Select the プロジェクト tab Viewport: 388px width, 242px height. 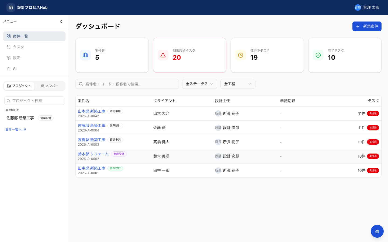click(19, 86)
